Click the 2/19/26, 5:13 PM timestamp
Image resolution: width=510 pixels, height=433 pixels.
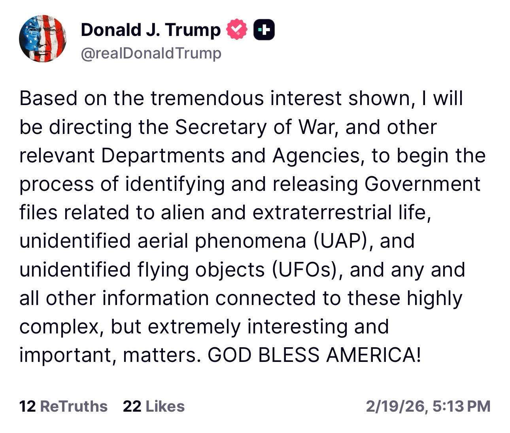coord(428,406)
